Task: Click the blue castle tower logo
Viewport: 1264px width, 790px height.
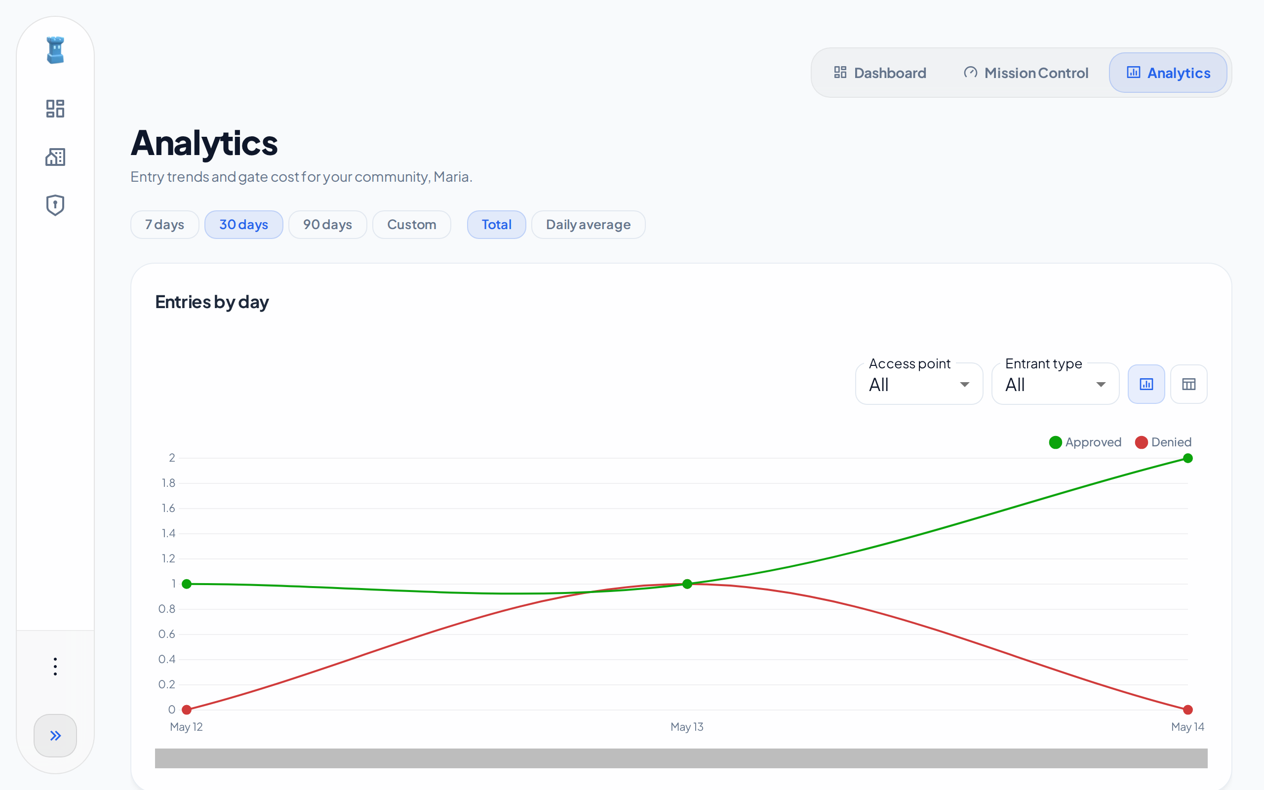Action: pos(55,50)
